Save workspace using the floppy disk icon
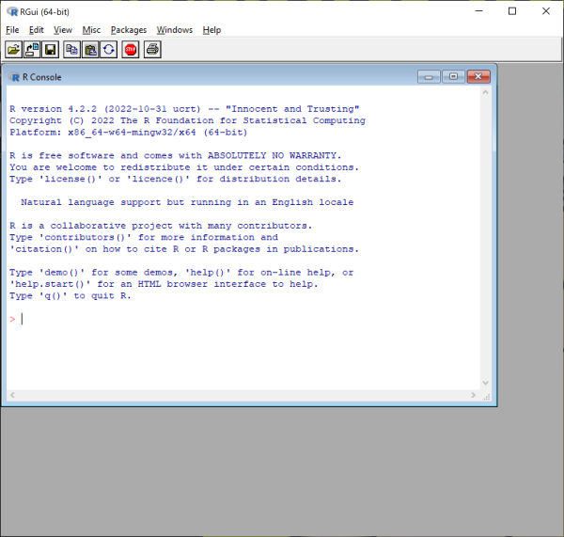 point(51,49)
